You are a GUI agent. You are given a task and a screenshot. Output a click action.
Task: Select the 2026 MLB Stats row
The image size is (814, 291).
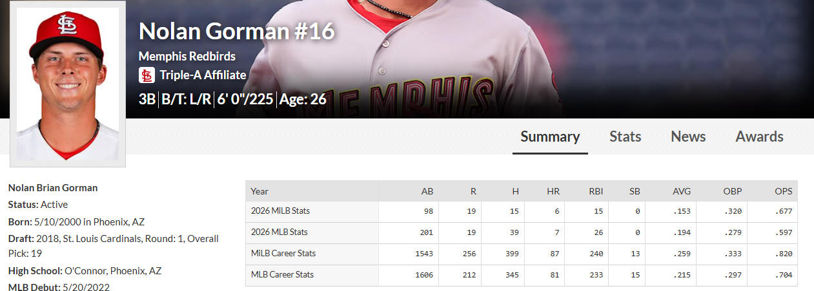[x=522, y=232]
